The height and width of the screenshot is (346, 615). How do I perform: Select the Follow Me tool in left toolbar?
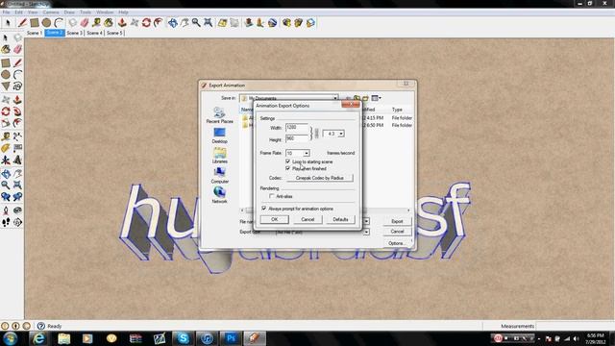[17, 111]
